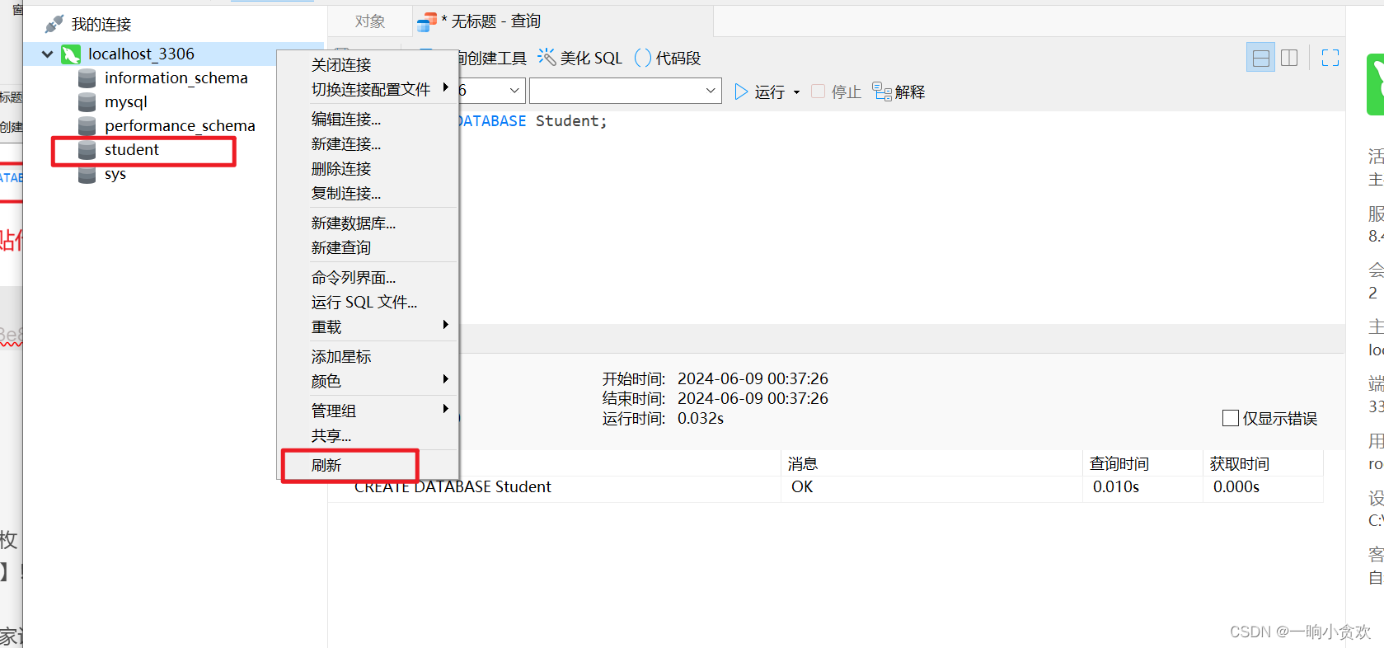Select the information_schema tree row
Viewport: 1384px width, 648px height.
pos(176,78)
